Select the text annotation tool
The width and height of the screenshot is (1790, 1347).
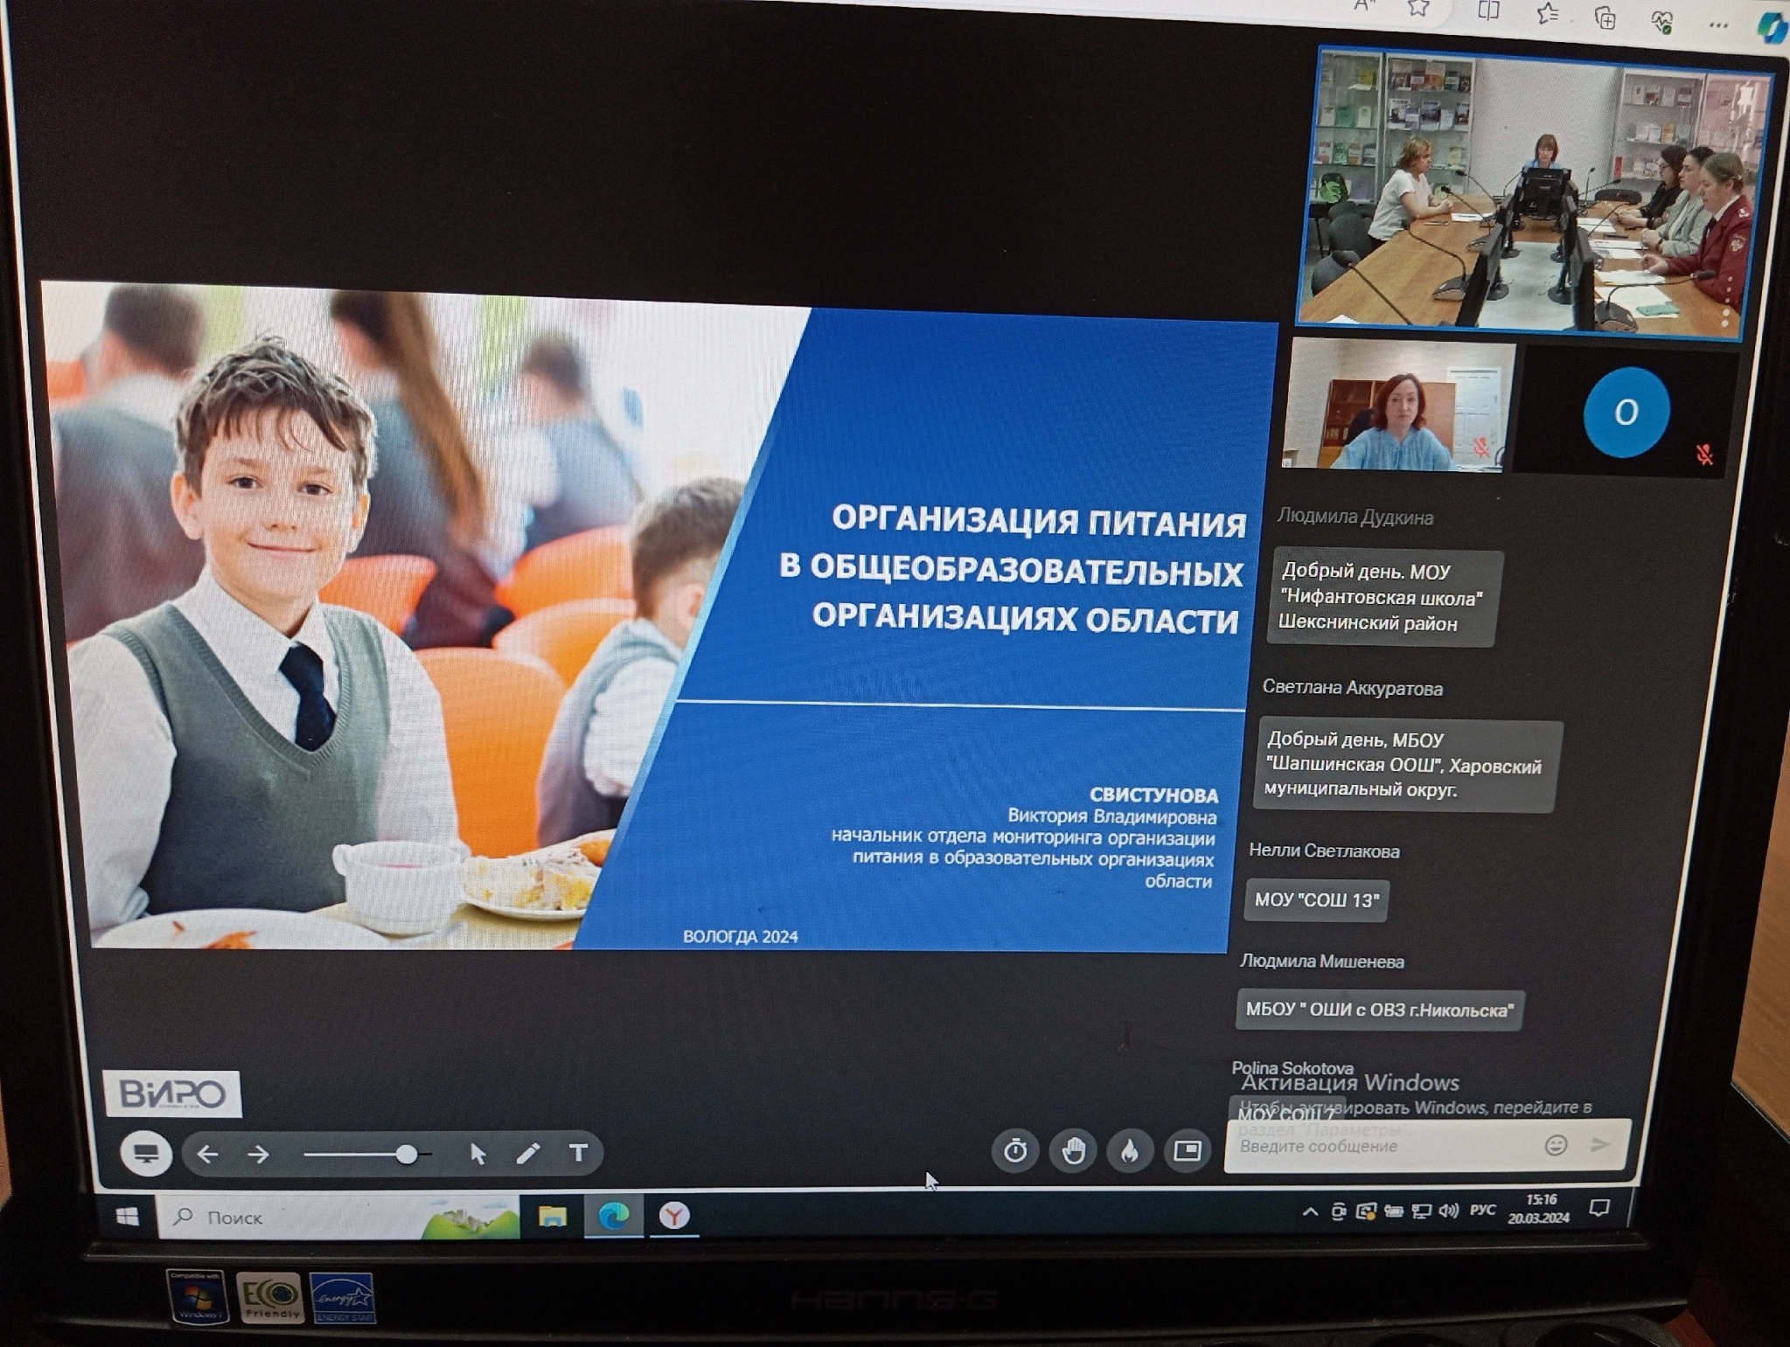[578, 1153]
